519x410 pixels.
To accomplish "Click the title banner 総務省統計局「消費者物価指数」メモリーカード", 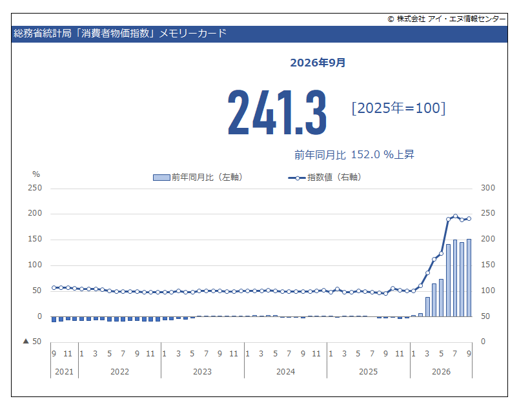I will pyautogui.click(x=259, y=34).
